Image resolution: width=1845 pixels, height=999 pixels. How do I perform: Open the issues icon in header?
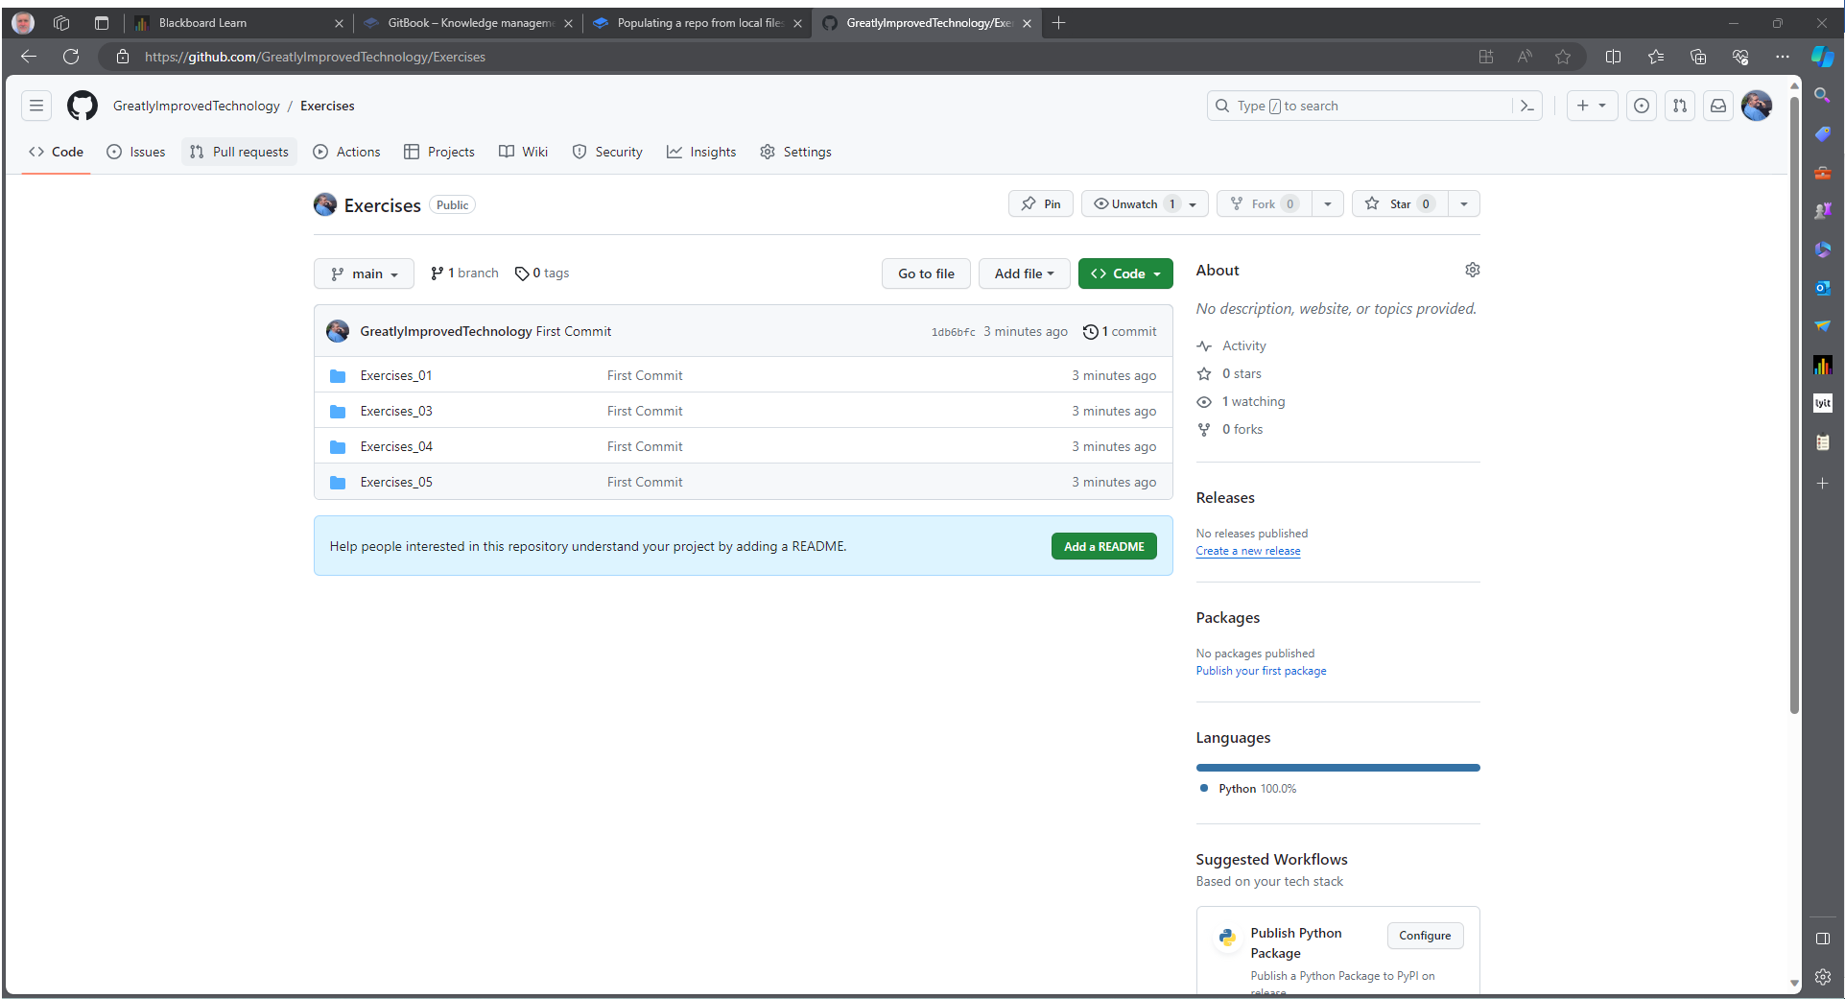click(1642, 106)
